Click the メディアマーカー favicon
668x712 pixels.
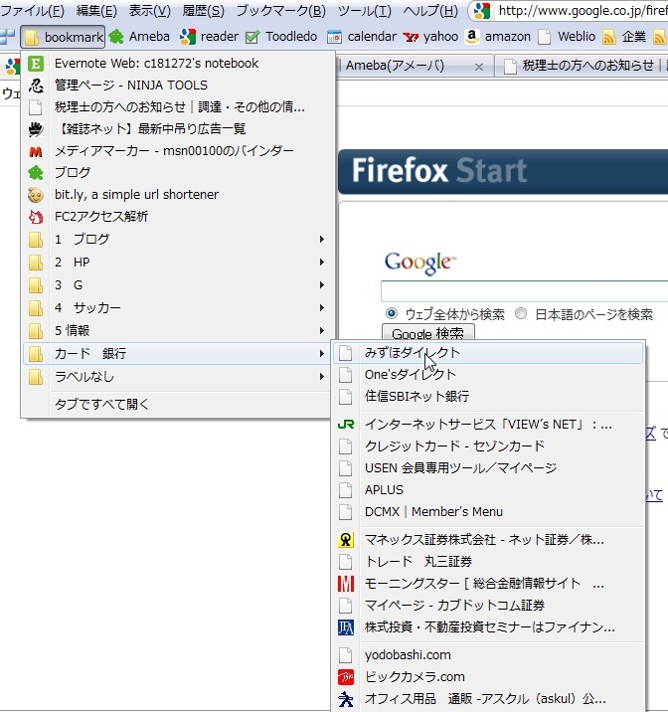[x=36, y=151]
